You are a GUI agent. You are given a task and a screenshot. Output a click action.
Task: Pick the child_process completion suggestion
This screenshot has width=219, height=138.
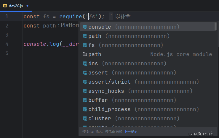[x=147, y=109]
